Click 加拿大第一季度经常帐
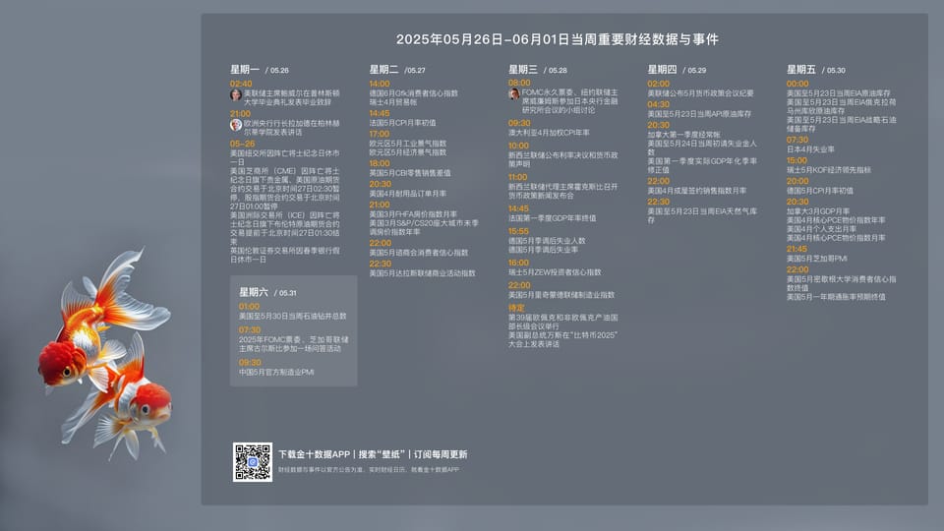This screenshot has width=944, height=531. tap(683, 135)
